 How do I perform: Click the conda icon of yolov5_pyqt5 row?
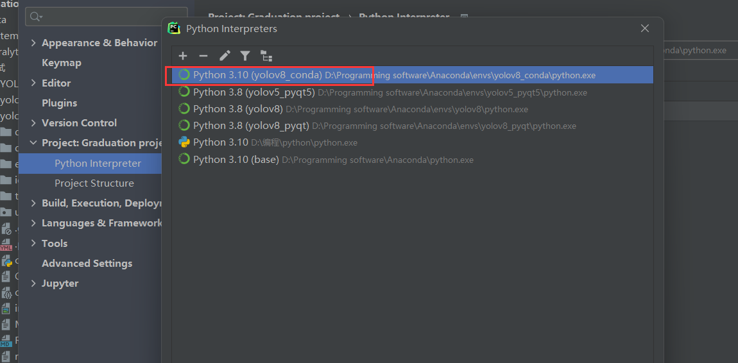(x=184, y=92)
